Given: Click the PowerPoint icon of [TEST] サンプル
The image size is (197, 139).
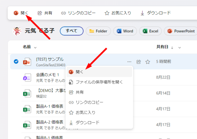Looking at the screenshot, I should [27, 62].
